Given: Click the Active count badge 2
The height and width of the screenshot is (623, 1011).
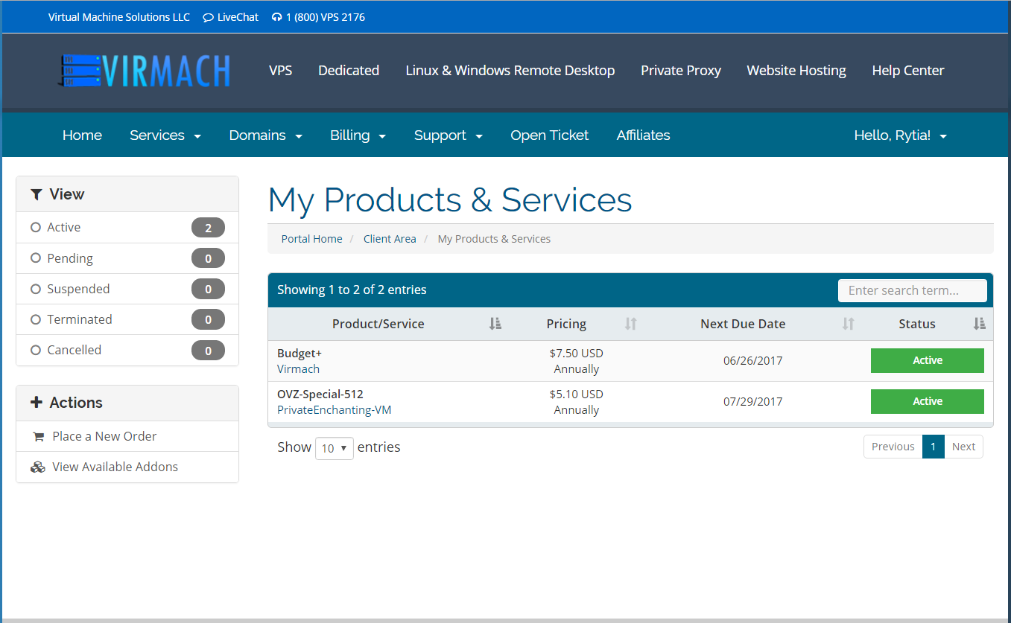Looking at the screenshot, I should [208, 228].
